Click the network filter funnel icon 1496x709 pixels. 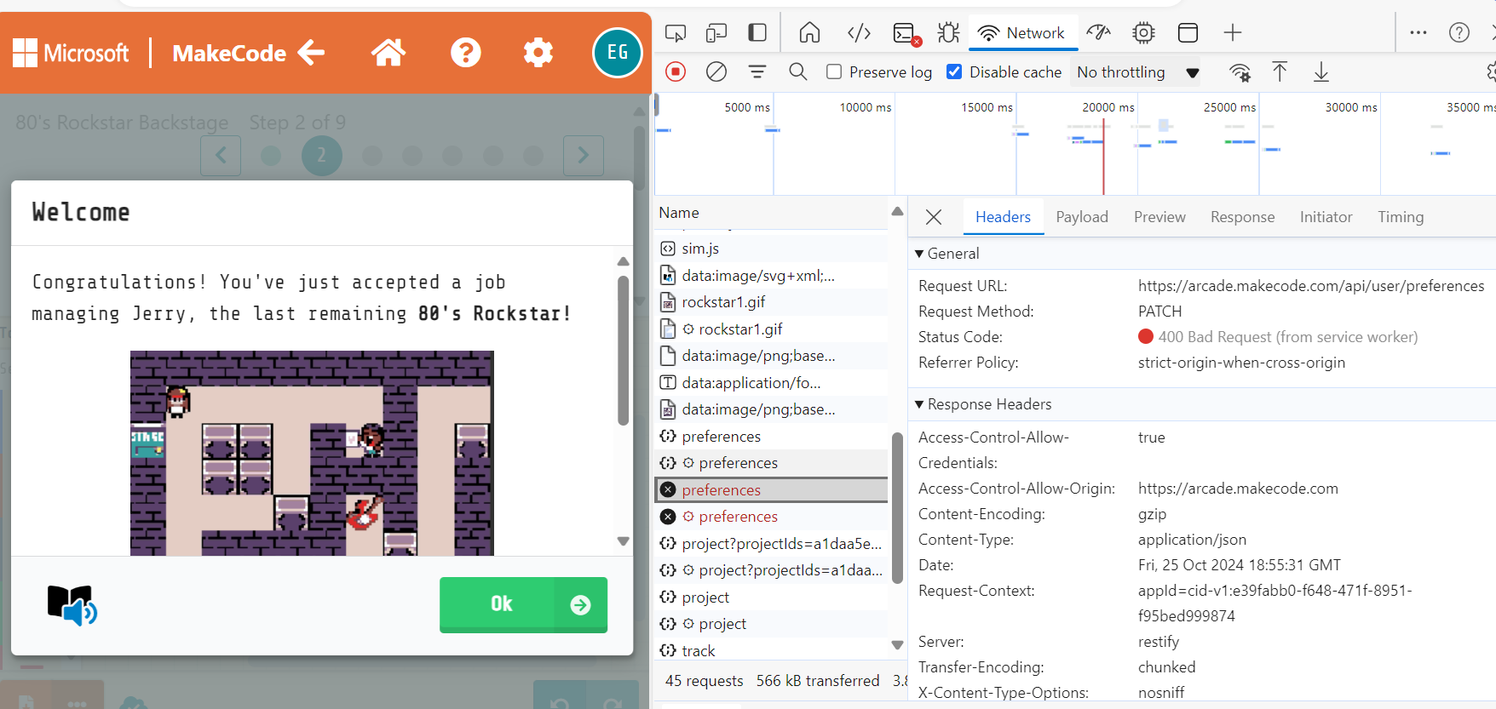pos(757,72)
